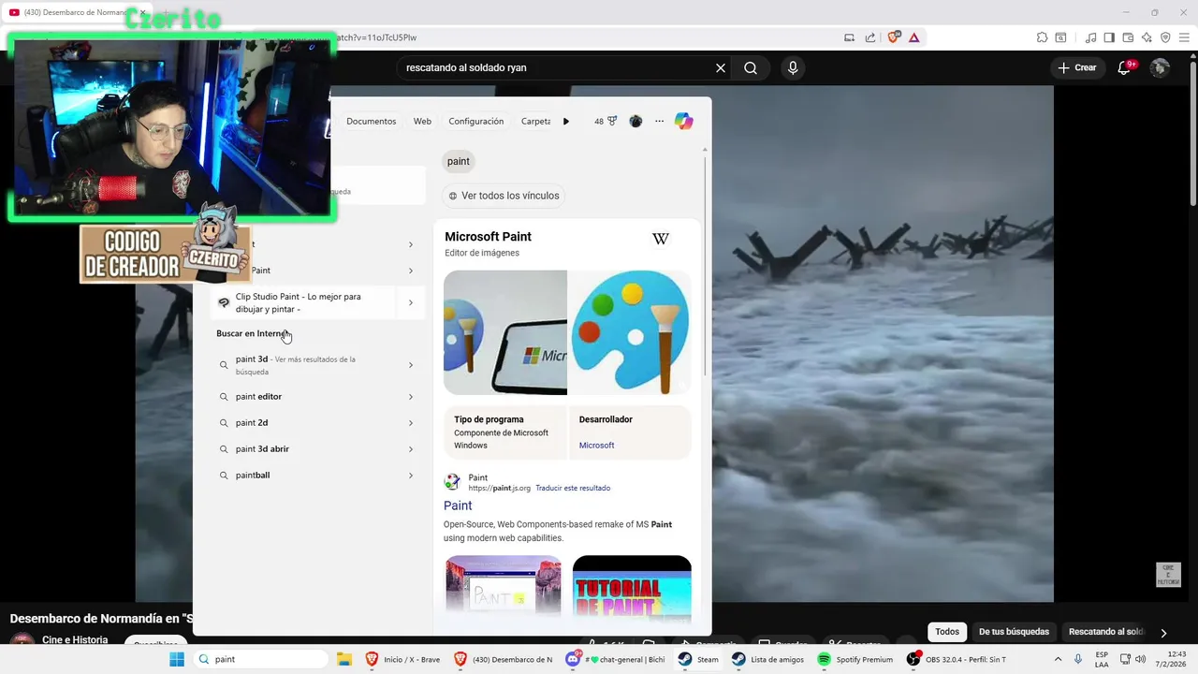Open YouTube account avatar menu

(1160, 67)
